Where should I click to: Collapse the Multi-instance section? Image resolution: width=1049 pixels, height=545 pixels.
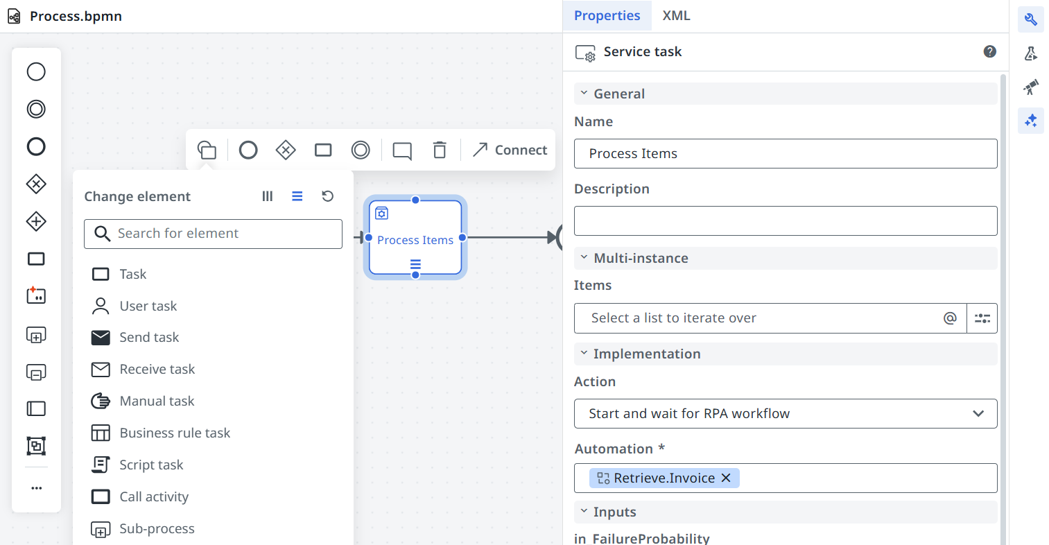pyautogui.click(x=584, y=257)
